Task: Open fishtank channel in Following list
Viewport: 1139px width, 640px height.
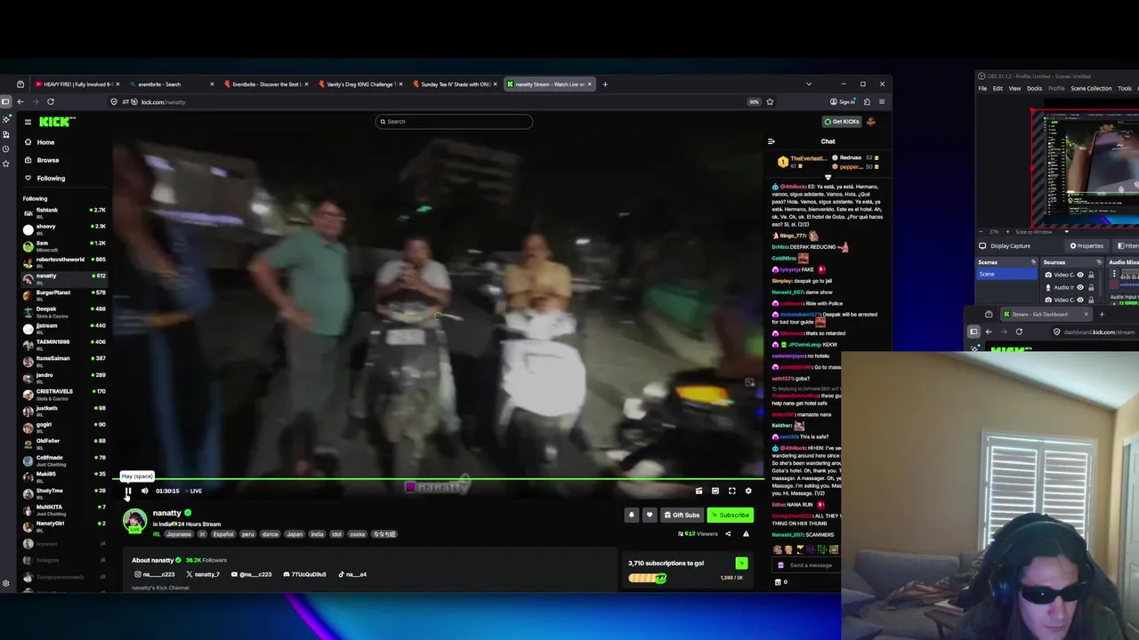Action: (x=64, y=212)
